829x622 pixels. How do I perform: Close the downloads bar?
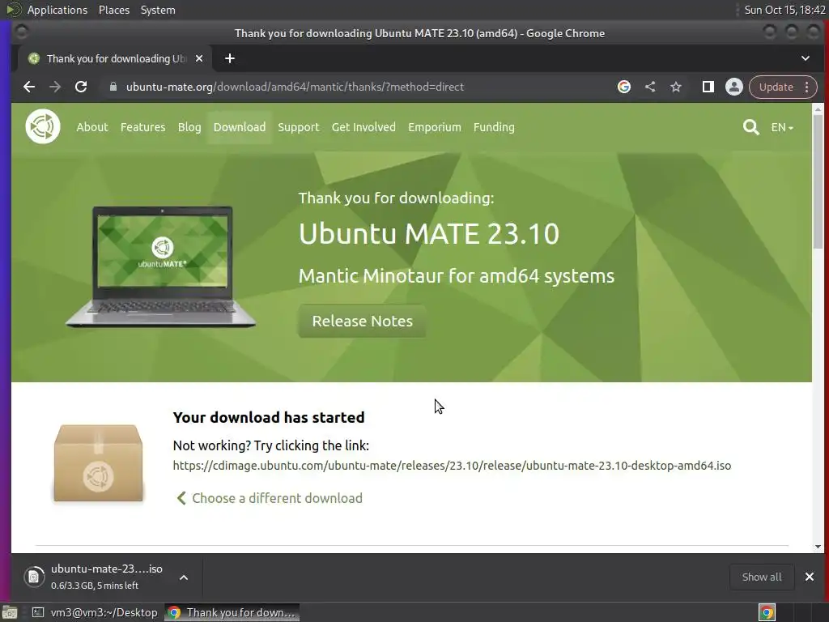click(x=810, y=577)
